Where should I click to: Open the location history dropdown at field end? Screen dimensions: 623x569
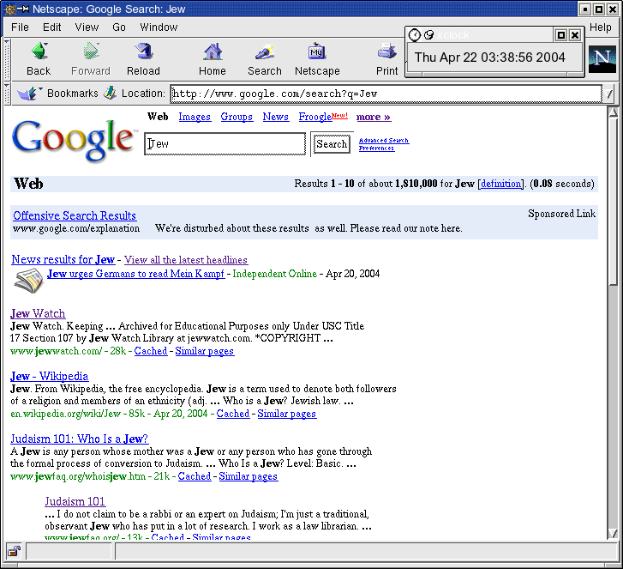tap(608, 94)
